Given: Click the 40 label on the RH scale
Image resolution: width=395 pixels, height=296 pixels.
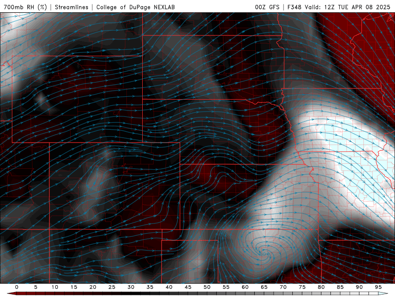Looking at the screenshot, I should pyautogui.click(x=169, y=287).
